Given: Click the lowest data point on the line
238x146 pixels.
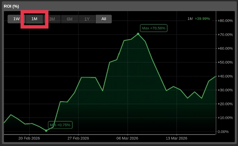Looking at the screenshot, I should (x=46, y=131).
